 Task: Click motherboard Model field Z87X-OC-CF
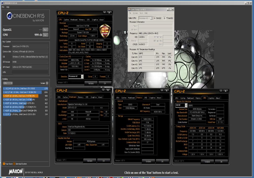click(x=80, y=108)
